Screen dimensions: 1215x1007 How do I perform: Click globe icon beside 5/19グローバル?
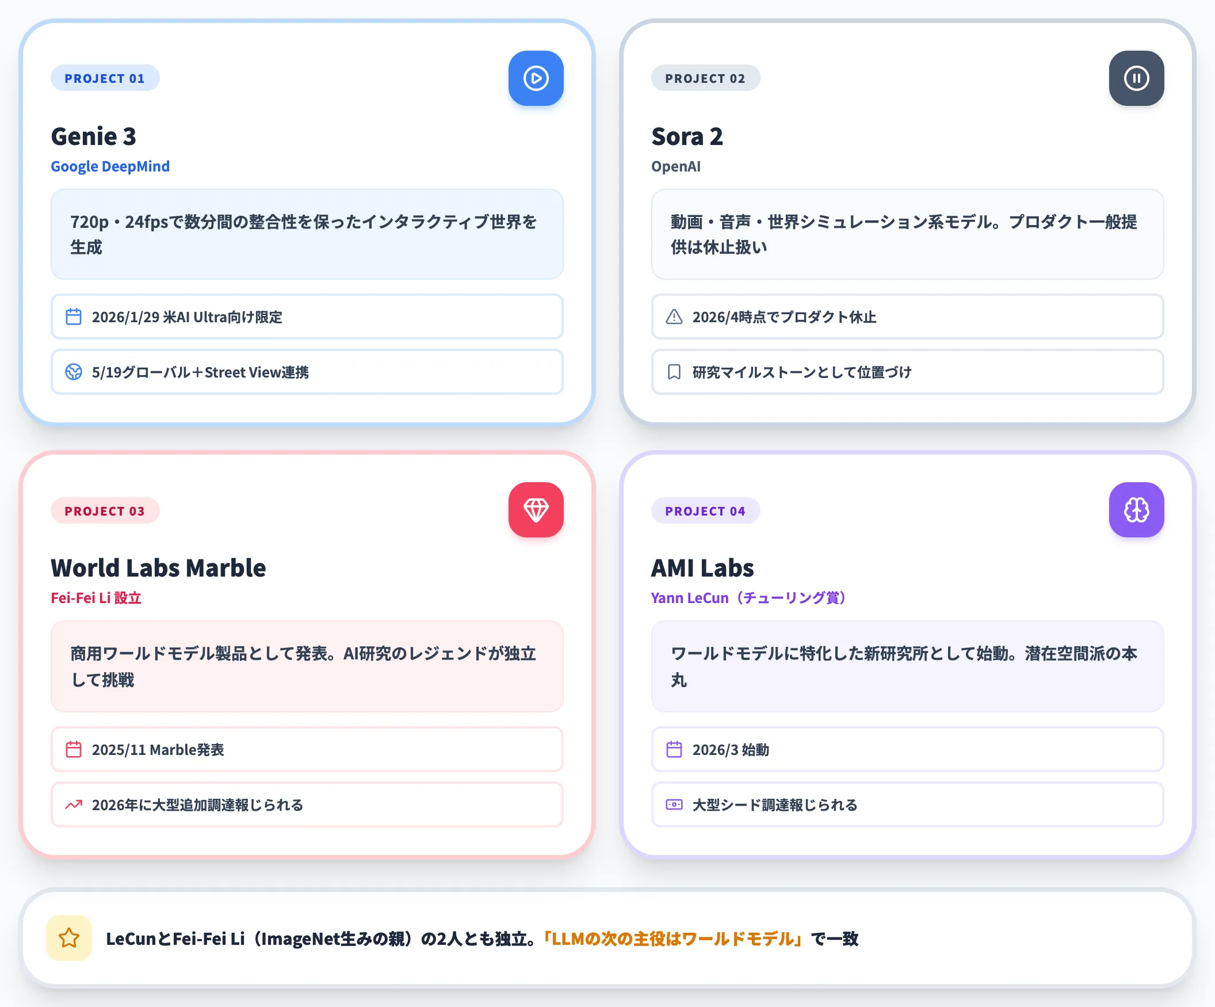pos(74,372)
